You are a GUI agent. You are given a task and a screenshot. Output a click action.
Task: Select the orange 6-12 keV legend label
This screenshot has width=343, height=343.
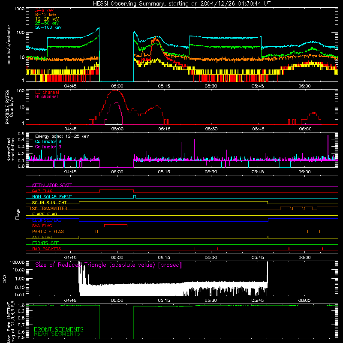tap(46, 15)
